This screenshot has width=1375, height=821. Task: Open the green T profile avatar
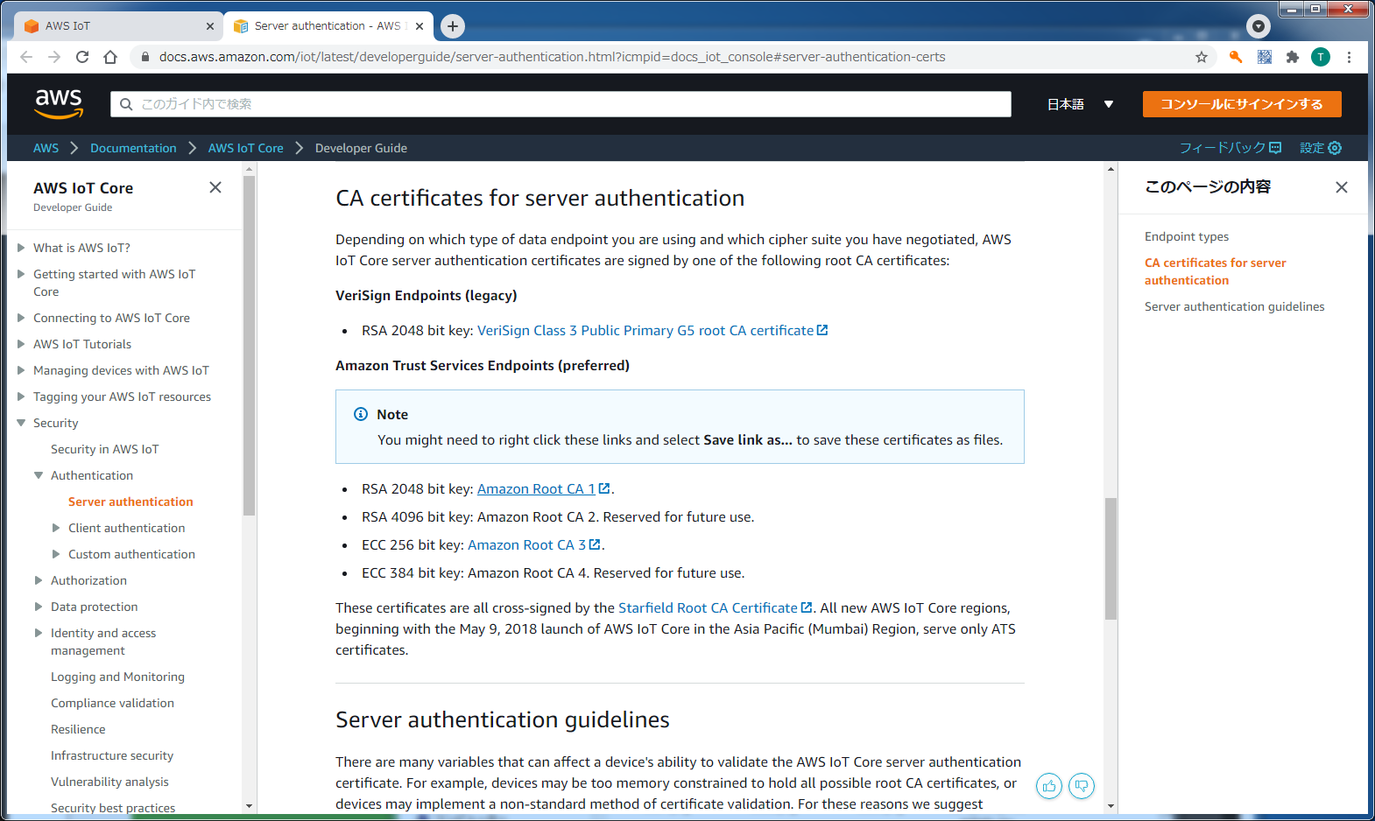tap(1321, 57)
